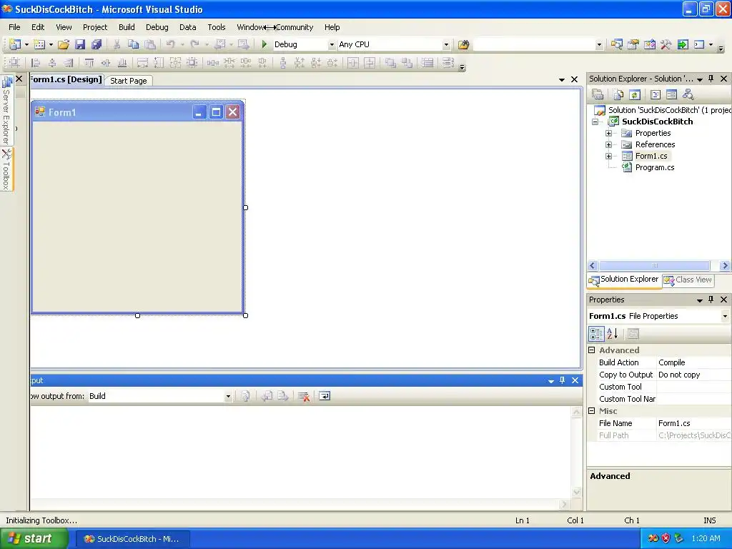Switch to the Class View tab

[688, 280]
